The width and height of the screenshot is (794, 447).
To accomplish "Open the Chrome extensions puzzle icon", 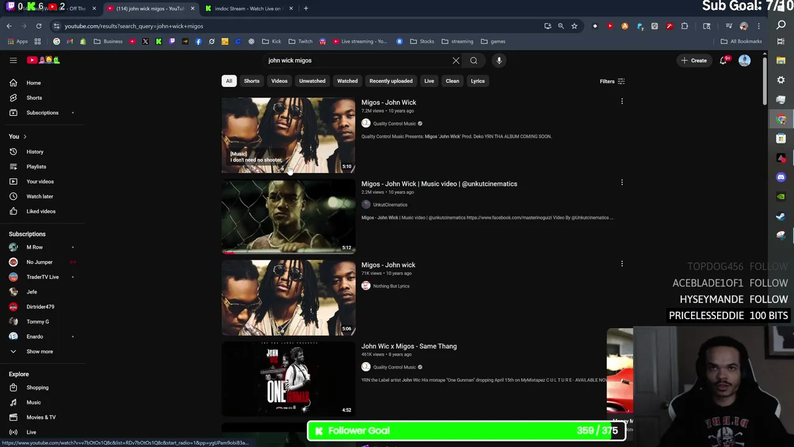I will (x=685, y=26).
